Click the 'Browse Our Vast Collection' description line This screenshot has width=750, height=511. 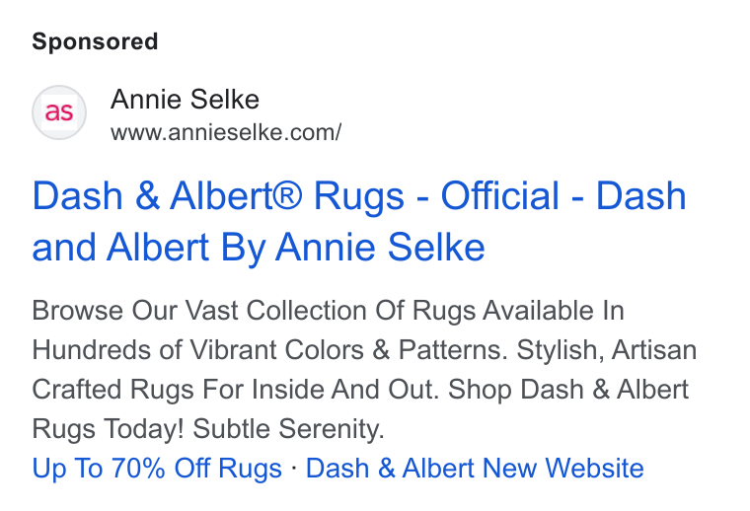[328, 311]
